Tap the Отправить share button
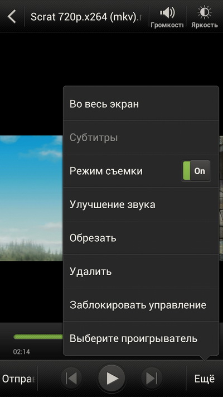This screenshot has width=223, height=397. [18, 379]
